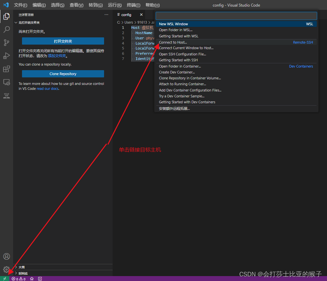Image resolution: width=327 pixels, height=281 pixels.
Task: Open the Accounts menu icon
Action: (7, 256)
